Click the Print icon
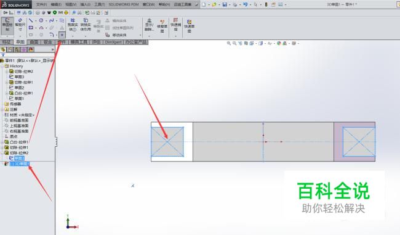Screen dimensions: 400x235 [x=235, y=4]
